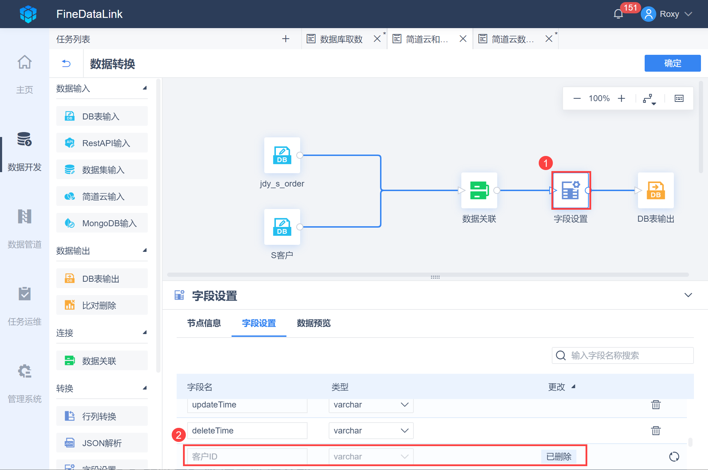Click the 确定 button

tap(672, 63)
